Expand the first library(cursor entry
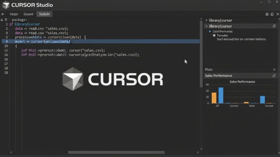 coord(207,20)
